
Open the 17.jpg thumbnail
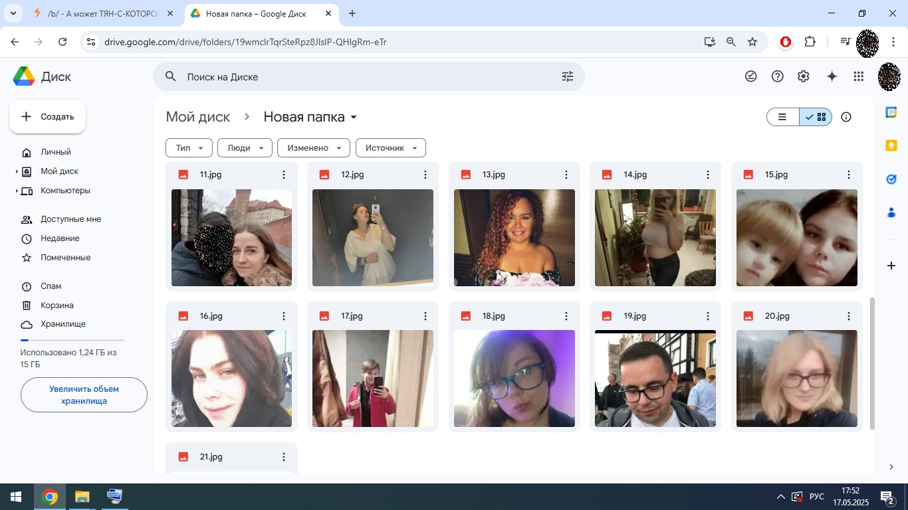point(373,379)
